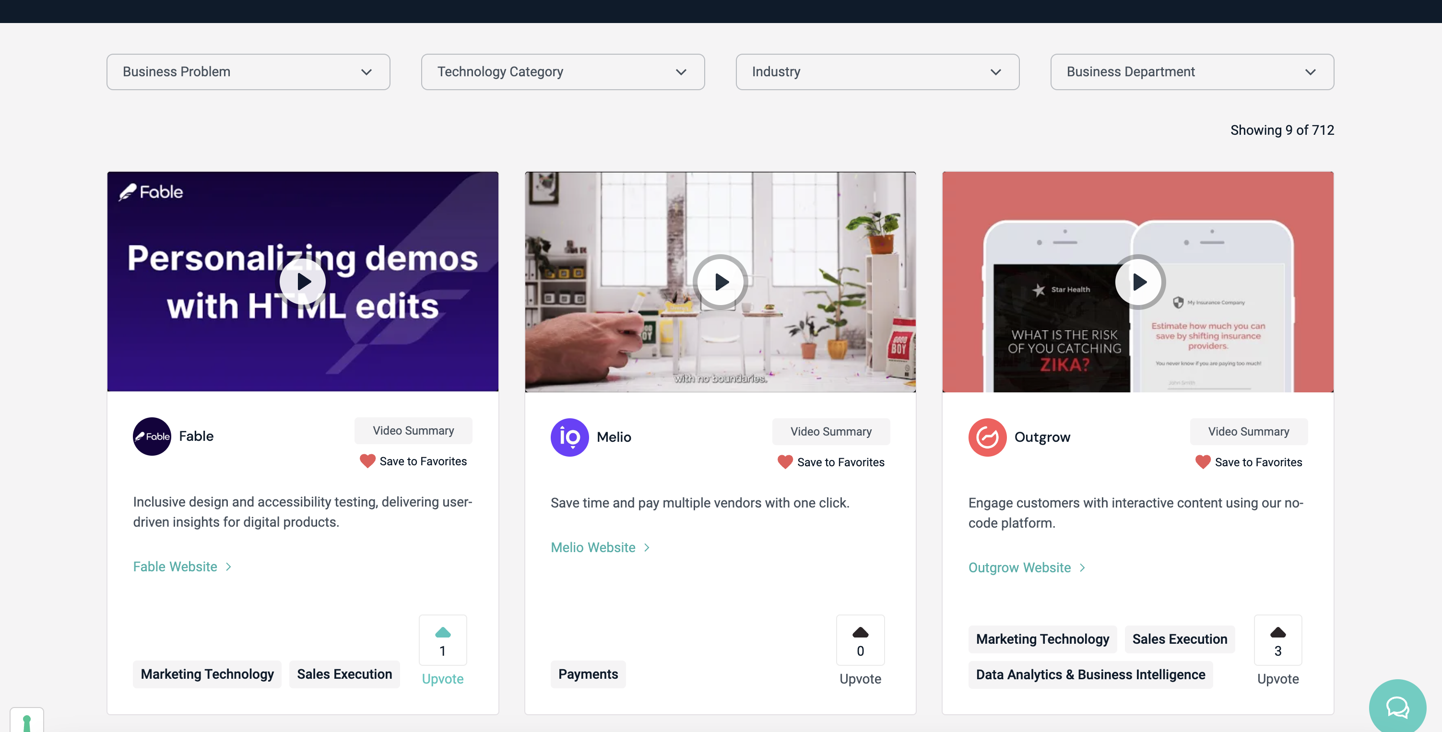1442x732 pixels.
Task: Select the Payments tag on Melio
Action: [x=588, y=674]
